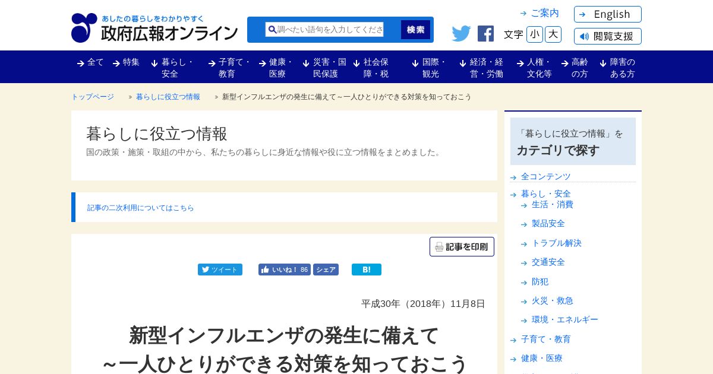
Task: Open 健康・医療 navigation item
Action: tap(276, 68)
